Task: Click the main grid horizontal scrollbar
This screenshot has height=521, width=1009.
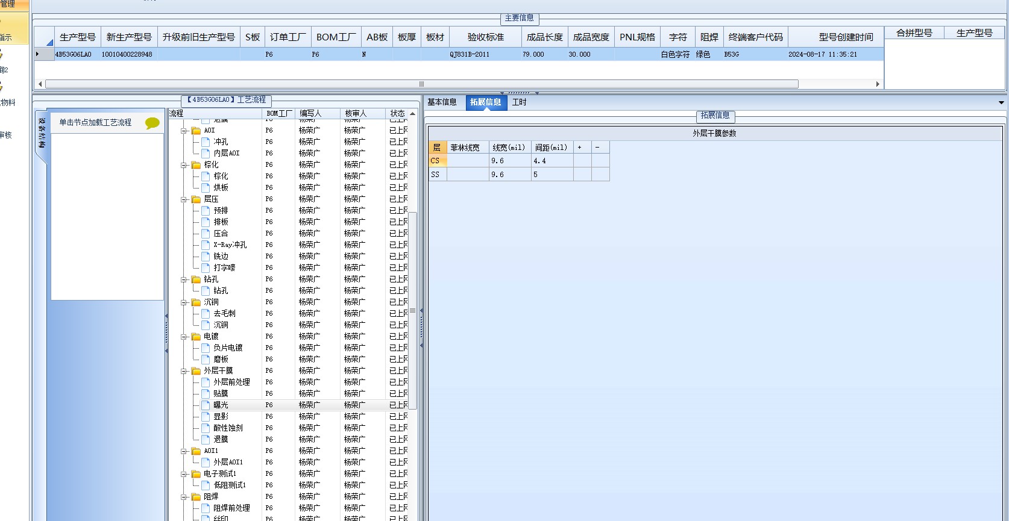Action: [x=421, y=84]
